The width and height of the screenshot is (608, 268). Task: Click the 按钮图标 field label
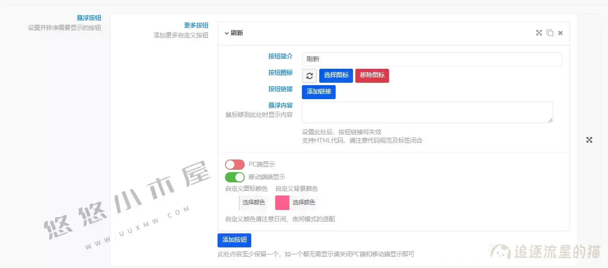(x=280, y=72)
